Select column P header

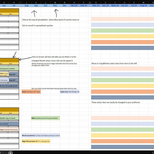pyautogui.click(x=84, y=3)
